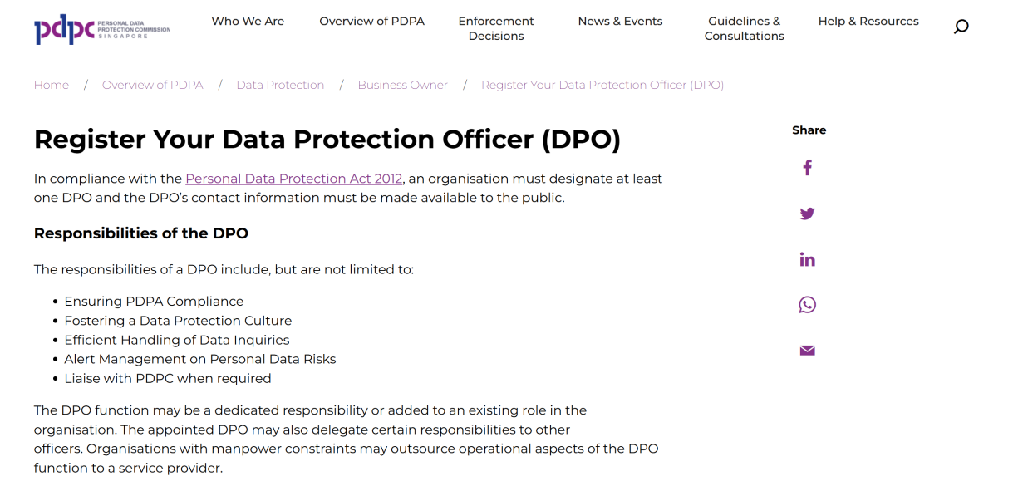Expand News & Events navigation item
This screenshot has height=491, width=1018.
[x=620, y=22]
